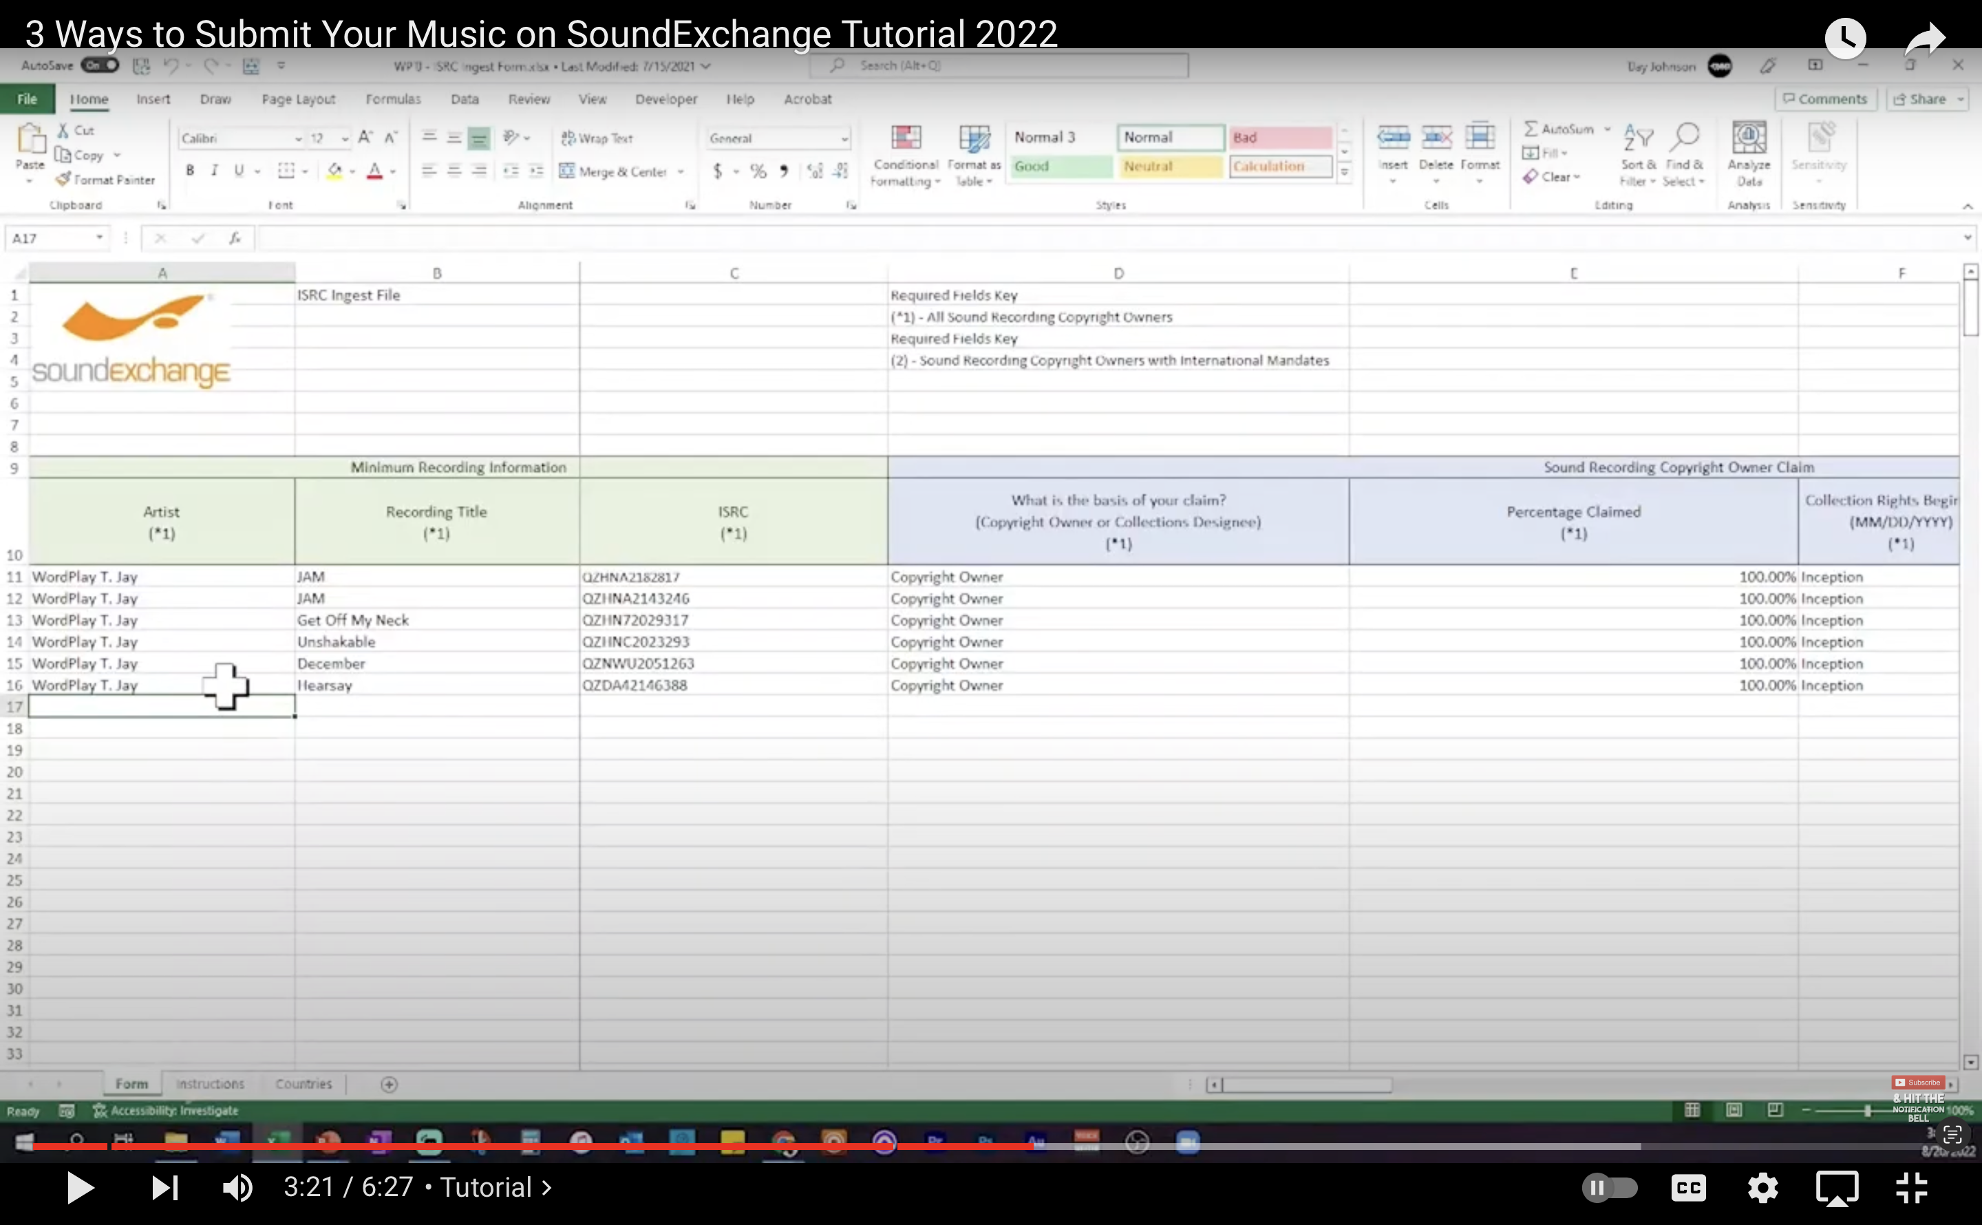Open YouTube settings gear
Screen dimensions: 1982x1225
click(1762, 1188)
